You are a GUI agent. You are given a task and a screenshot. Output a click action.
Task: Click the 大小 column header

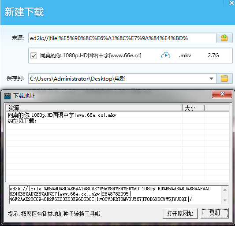[194, 108]
